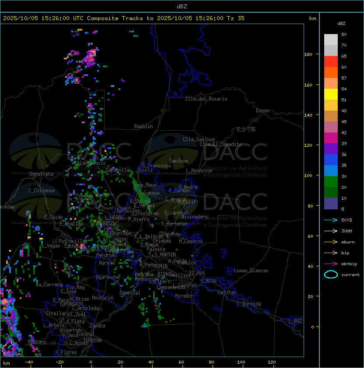Click the 50YD cyan arrow legend icon
The image size is (364, 368).
(x=331, y=220)
